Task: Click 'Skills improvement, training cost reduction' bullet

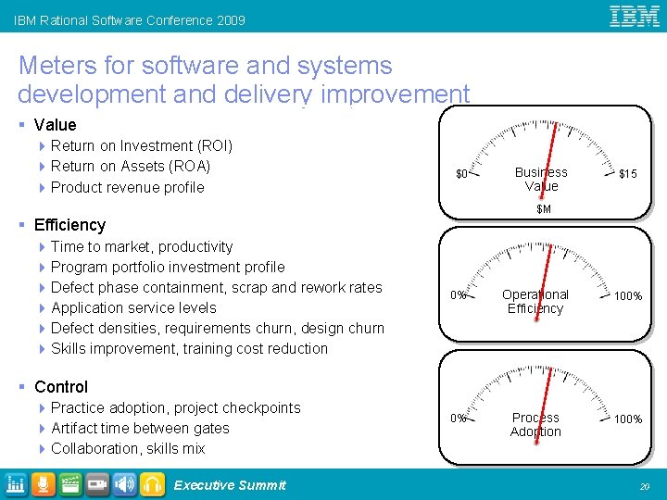Action: tap(189, 349)
